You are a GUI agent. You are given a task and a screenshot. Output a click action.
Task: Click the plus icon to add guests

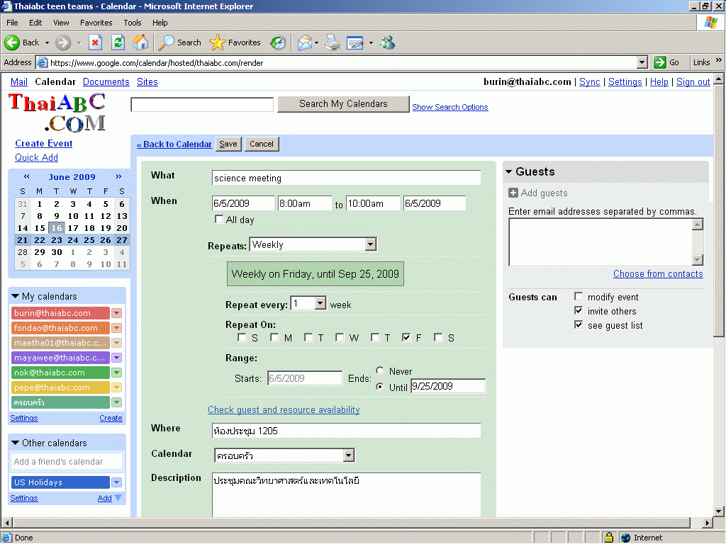click(x=513, y=193)
